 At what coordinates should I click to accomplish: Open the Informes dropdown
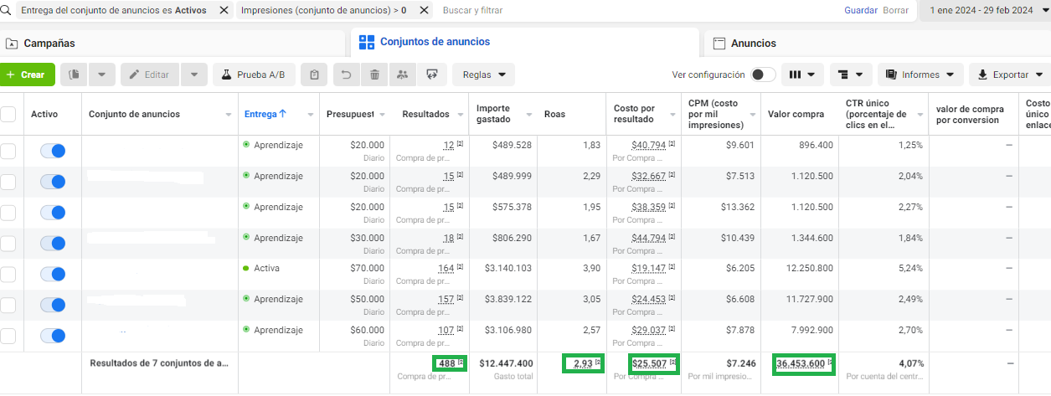click(920, 75)
